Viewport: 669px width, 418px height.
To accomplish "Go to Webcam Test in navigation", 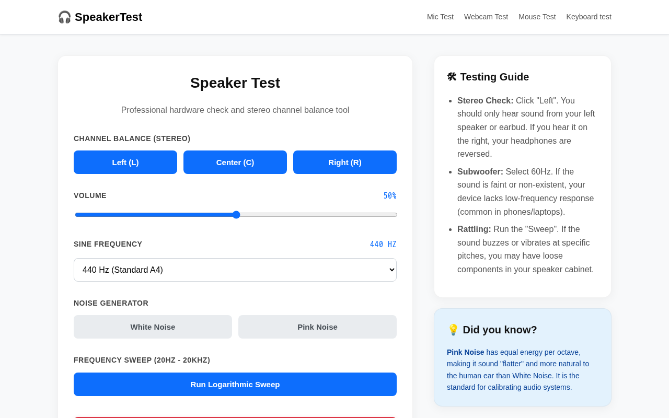I will pos(486,17).
